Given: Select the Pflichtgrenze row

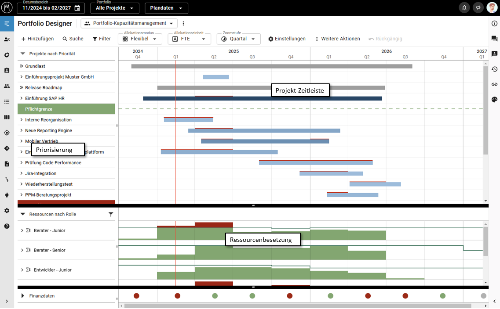Looking at the screenshot, I should pos(66,109).
